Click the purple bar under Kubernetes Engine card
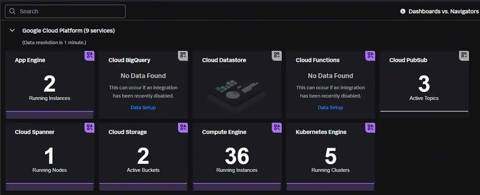Screen dimensions: 480x195 click(331, 187)
